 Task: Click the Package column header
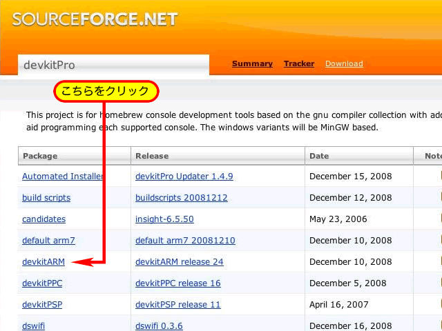75,156
